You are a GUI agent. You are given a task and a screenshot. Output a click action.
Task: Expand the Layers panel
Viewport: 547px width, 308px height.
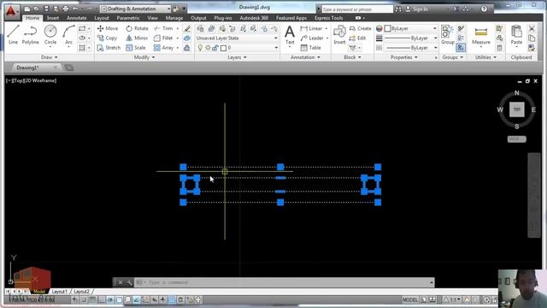click(237, 57)
